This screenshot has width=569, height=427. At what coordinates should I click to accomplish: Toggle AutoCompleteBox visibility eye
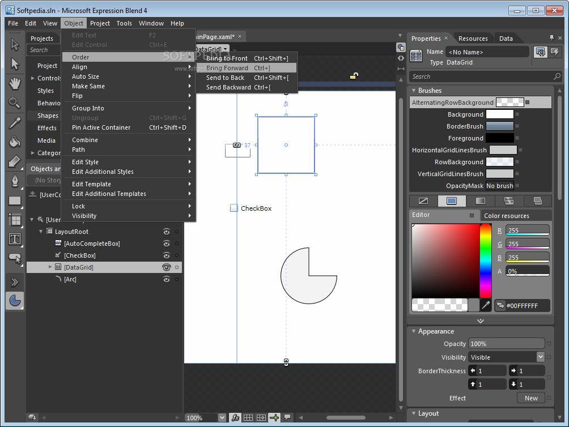tap(167, 244)
